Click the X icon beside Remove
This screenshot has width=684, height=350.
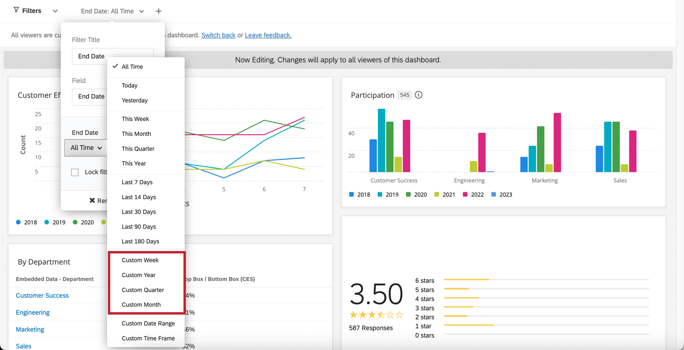92,200
